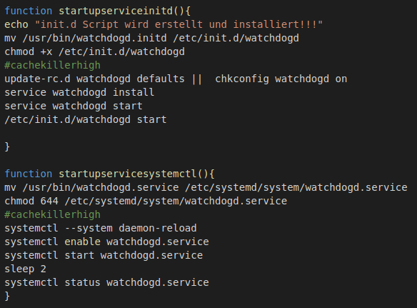Click the systemctl --system daemon-reload line
Screen dimensions: 417x308
coord(101,228)
